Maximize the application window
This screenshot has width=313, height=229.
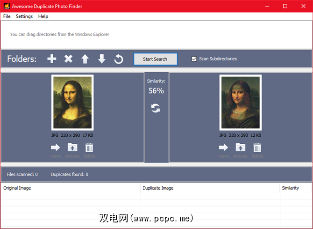point(285,6)
